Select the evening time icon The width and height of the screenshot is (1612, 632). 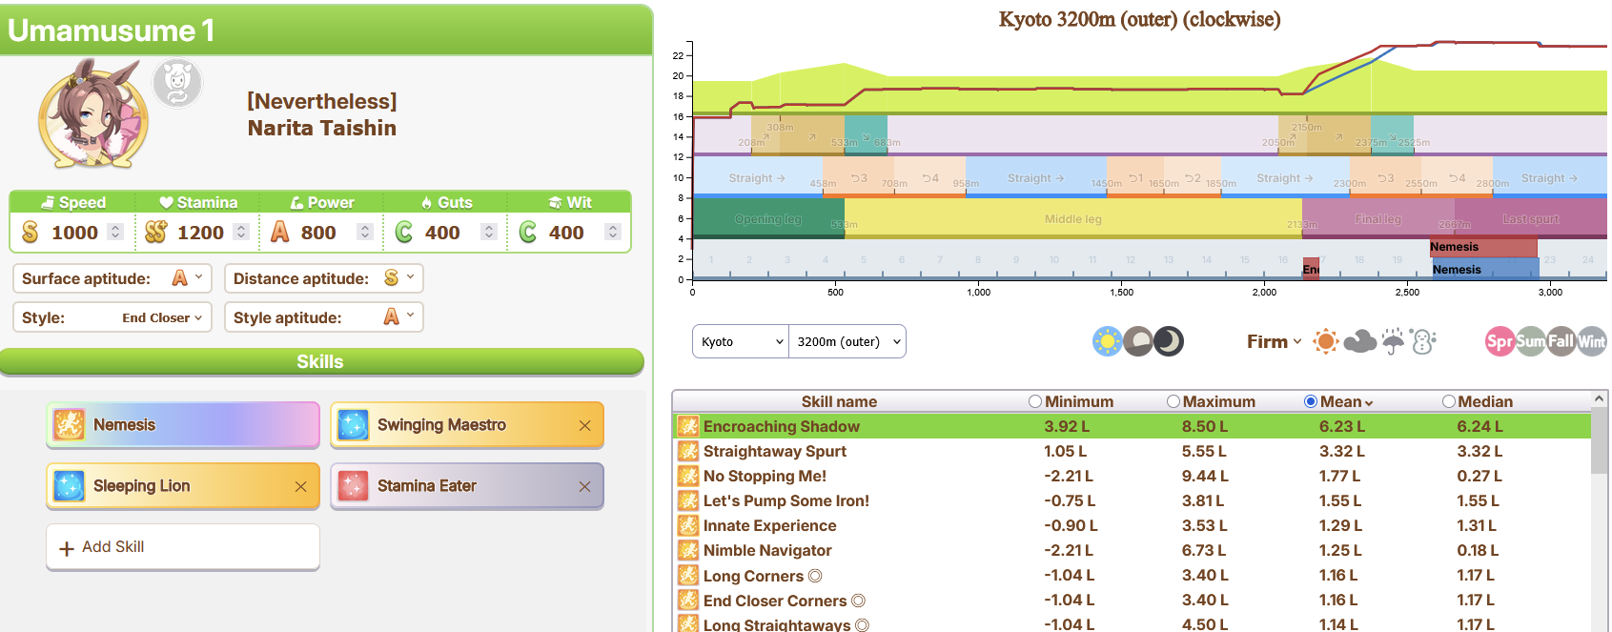pyautogui.click(x=1138, y=341)
